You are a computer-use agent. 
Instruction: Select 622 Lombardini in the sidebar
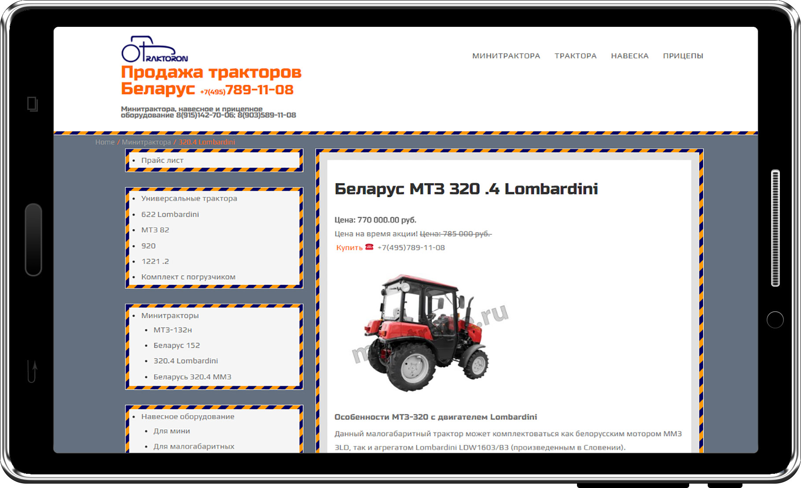pyautogui.click(x=170, y=214)
